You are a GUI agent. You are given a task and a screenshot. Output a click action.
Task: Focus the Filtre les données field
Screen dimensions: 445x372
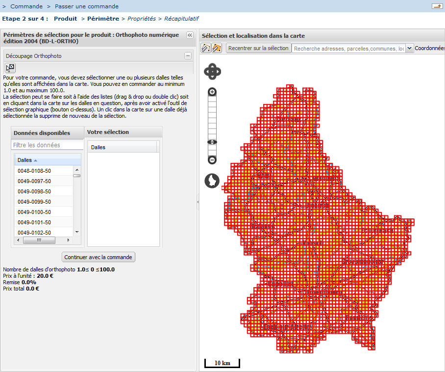click(47, 145)
